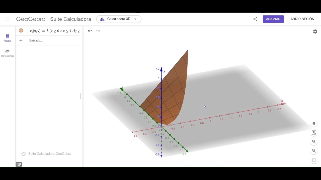Open the virtual keyboard
Viewport: 321px width, 180px height.
(19, 164)
